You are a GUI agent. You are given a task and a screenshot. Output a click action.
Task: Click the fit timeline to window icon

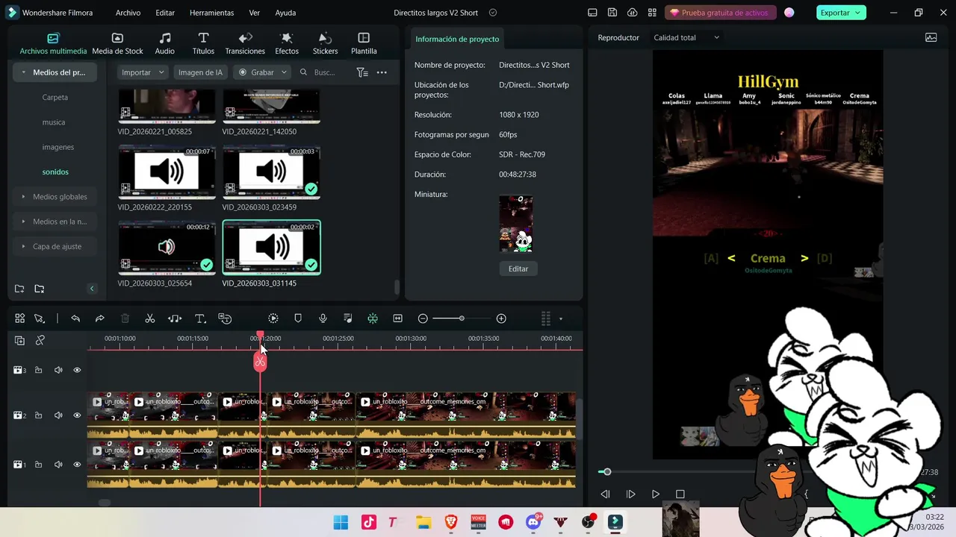tap(398, 318)
